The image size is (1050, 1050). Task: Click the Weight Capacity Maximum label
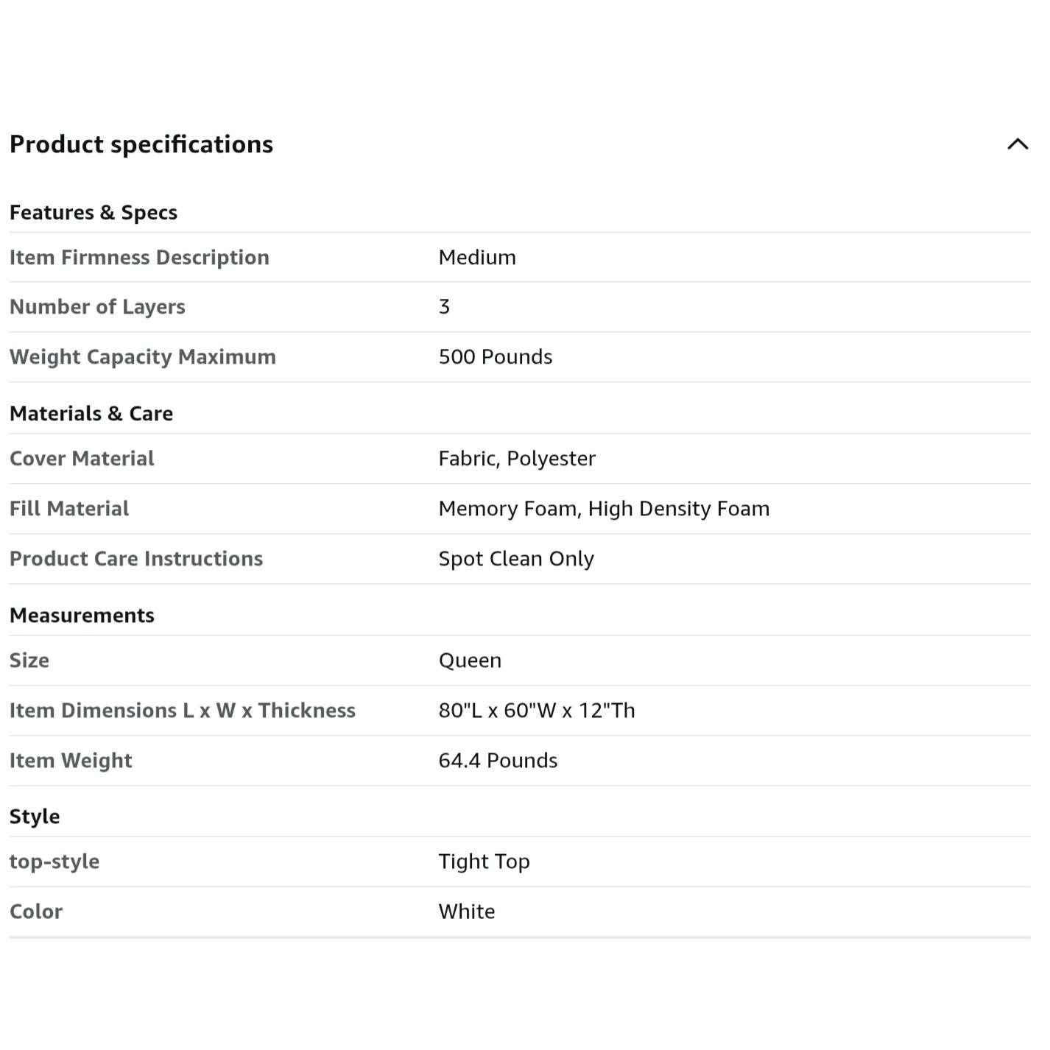tap(143, 357)
